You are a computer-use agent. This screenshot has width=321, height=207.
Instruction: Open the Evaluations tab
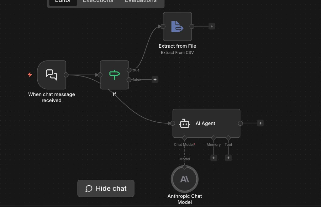coord(140,2)
